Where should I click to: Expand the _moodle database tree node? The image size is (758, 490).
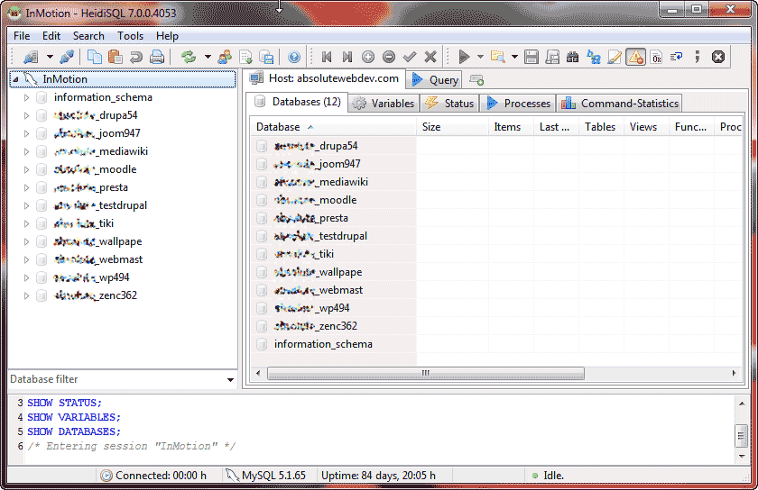(26, 169)
